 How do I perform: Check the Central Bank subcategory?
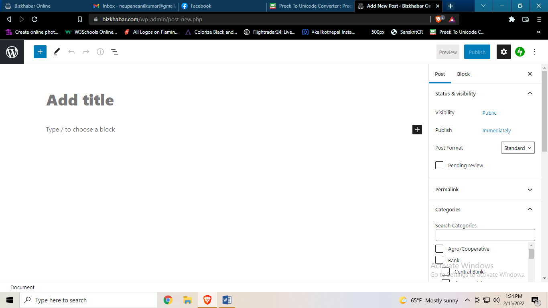coord(446,272)
